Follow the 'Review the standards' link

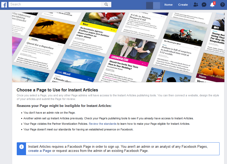103,124
